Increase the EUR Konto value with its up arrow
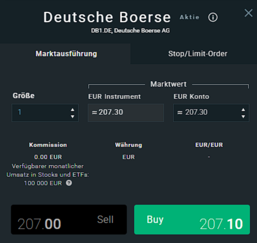 (243, 109)
